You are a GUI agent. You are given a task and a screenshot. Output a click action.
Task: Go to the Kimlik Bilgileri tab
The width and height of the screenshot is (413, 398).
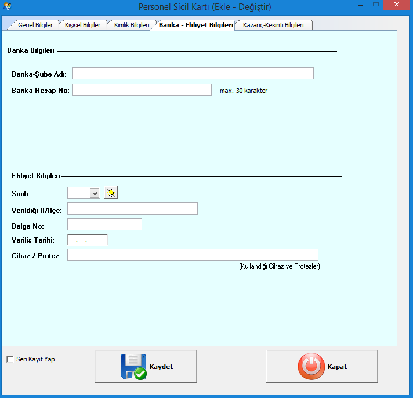[131, 25]
